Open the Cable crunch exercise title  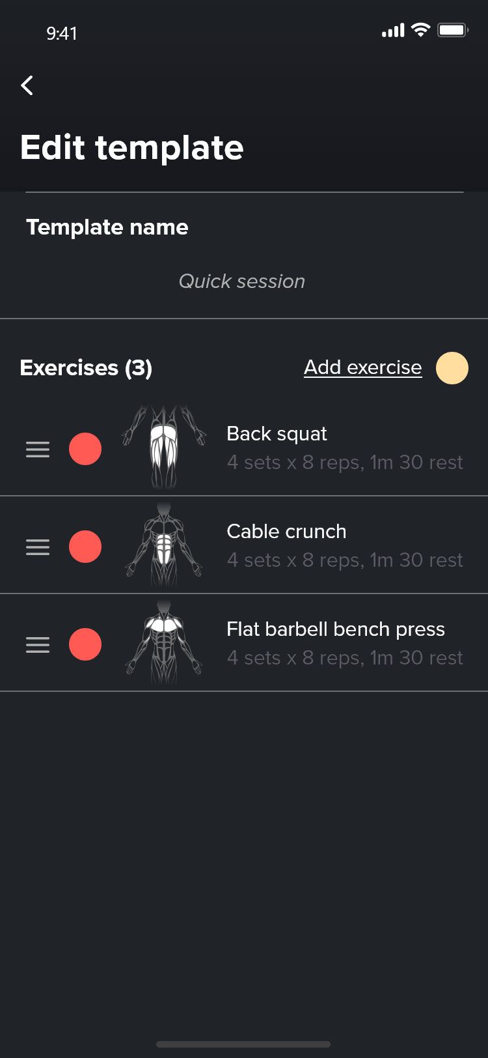click(x=286, y=532)
